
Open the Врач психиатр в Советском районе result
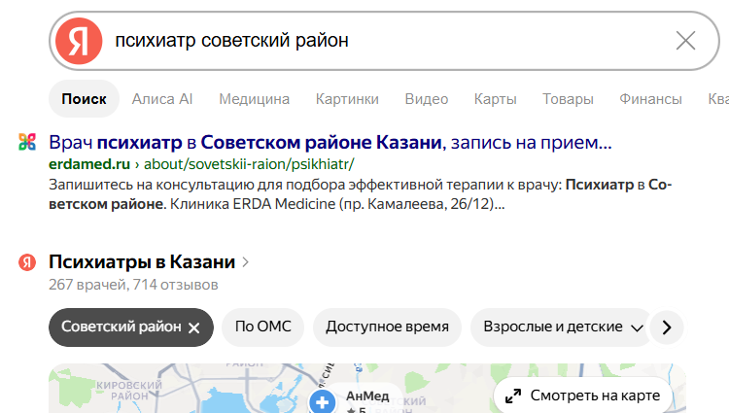330,142
